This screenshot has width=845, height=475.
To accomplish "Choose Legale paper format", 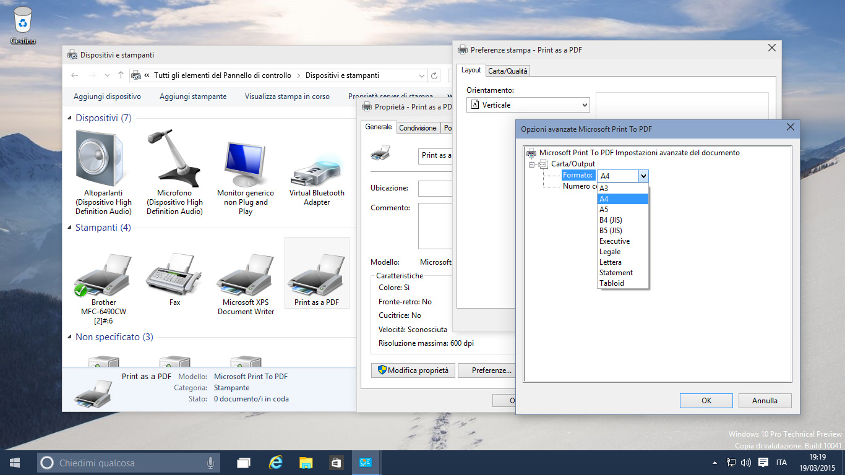I will click(x=622, y=252).
